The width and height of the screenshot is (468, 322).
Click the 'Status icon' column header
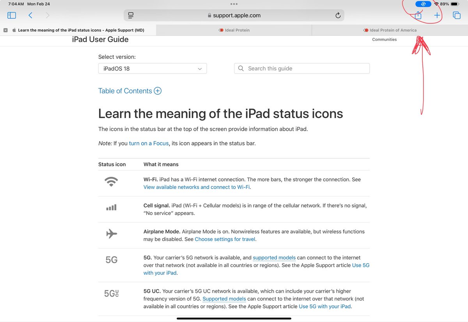pyautogui.click(x=112, y=164)
